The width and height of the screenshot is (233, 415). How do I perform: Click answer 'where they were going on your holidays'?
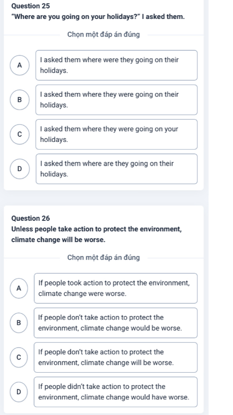pyautogui.click(x=116, y=134)
